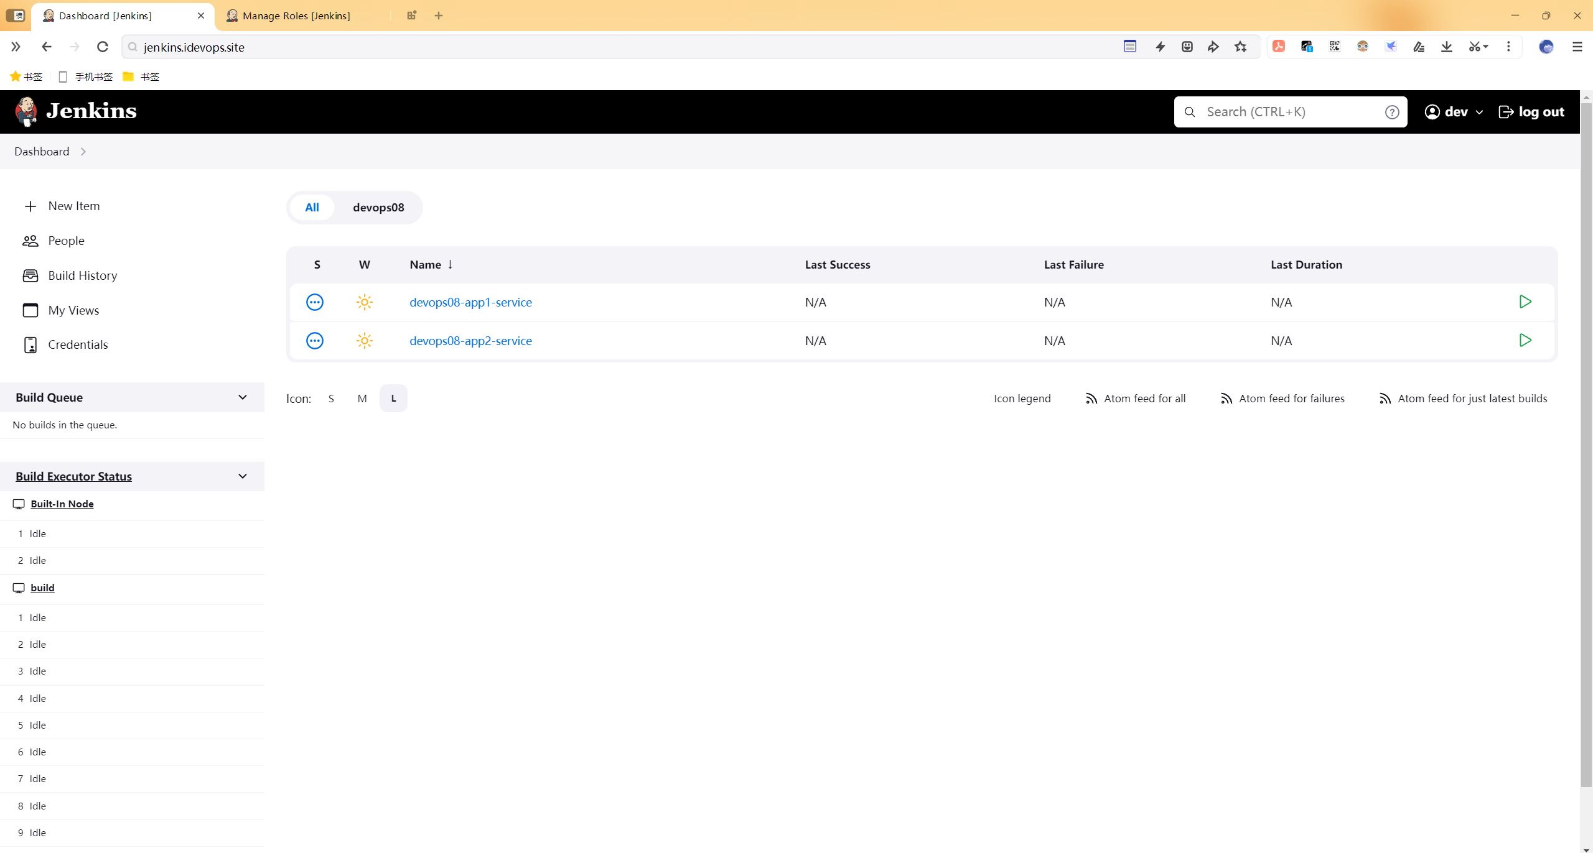This screenshot has height=853, width=1593.
Task: Bookmark the page with the star icon
Action: [1240, 47]
